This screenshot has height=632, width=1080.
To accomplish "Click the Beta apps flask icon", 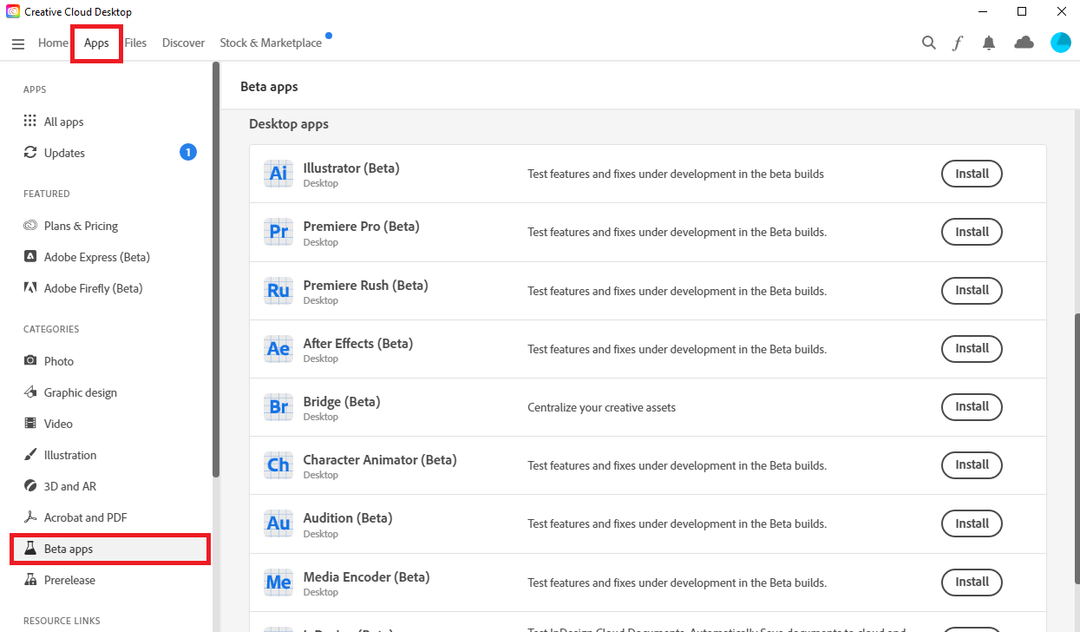I will [x=30, y=549].
